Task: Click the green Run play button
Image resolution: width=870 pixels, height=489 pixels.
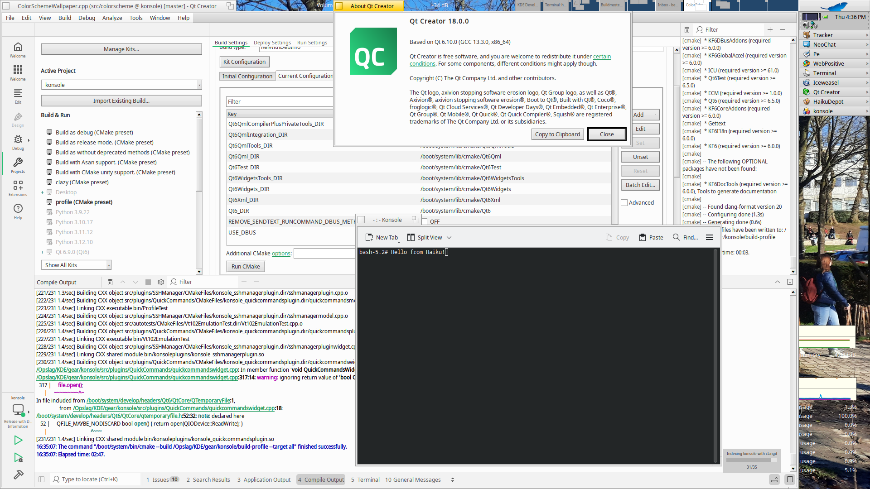Action: pos(18,440)
